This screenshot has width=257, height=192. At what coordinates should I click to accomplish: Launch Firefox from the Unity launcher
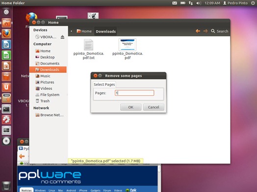6,34
